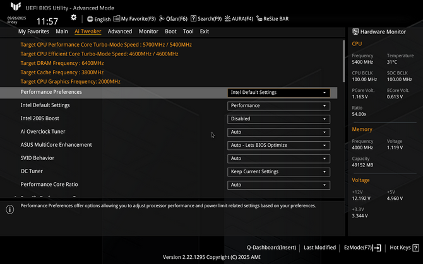Image resolution: width=423 pixels, height=264 pixels.
Task: Open Intel Default Settings Performance dropdown
Action: 278,106
